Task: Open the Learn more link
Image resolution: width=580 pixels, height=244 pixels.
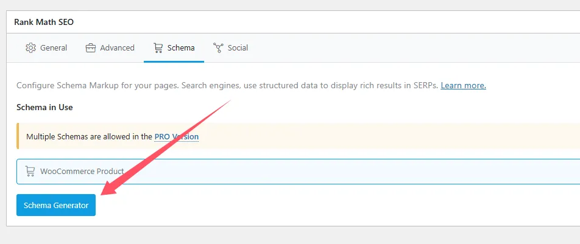Action: pyautogui.click(x=463, y=85)
